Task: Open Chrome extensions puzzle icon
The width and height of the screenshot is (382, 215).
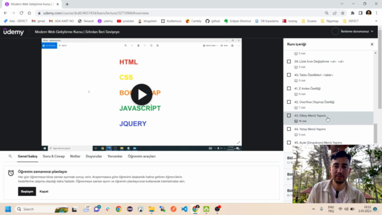Action: tap(352, 13)
